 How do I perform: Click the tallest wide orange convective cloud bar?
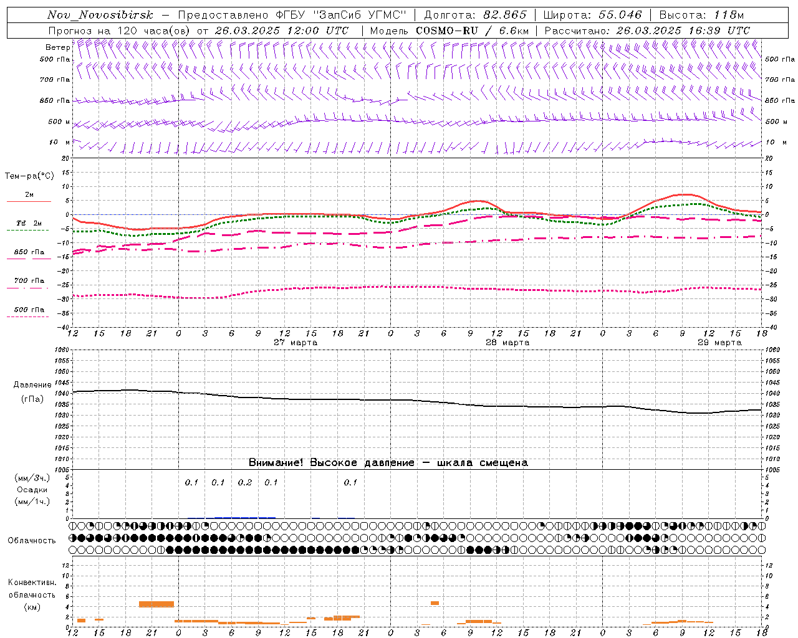click(156, 604)
